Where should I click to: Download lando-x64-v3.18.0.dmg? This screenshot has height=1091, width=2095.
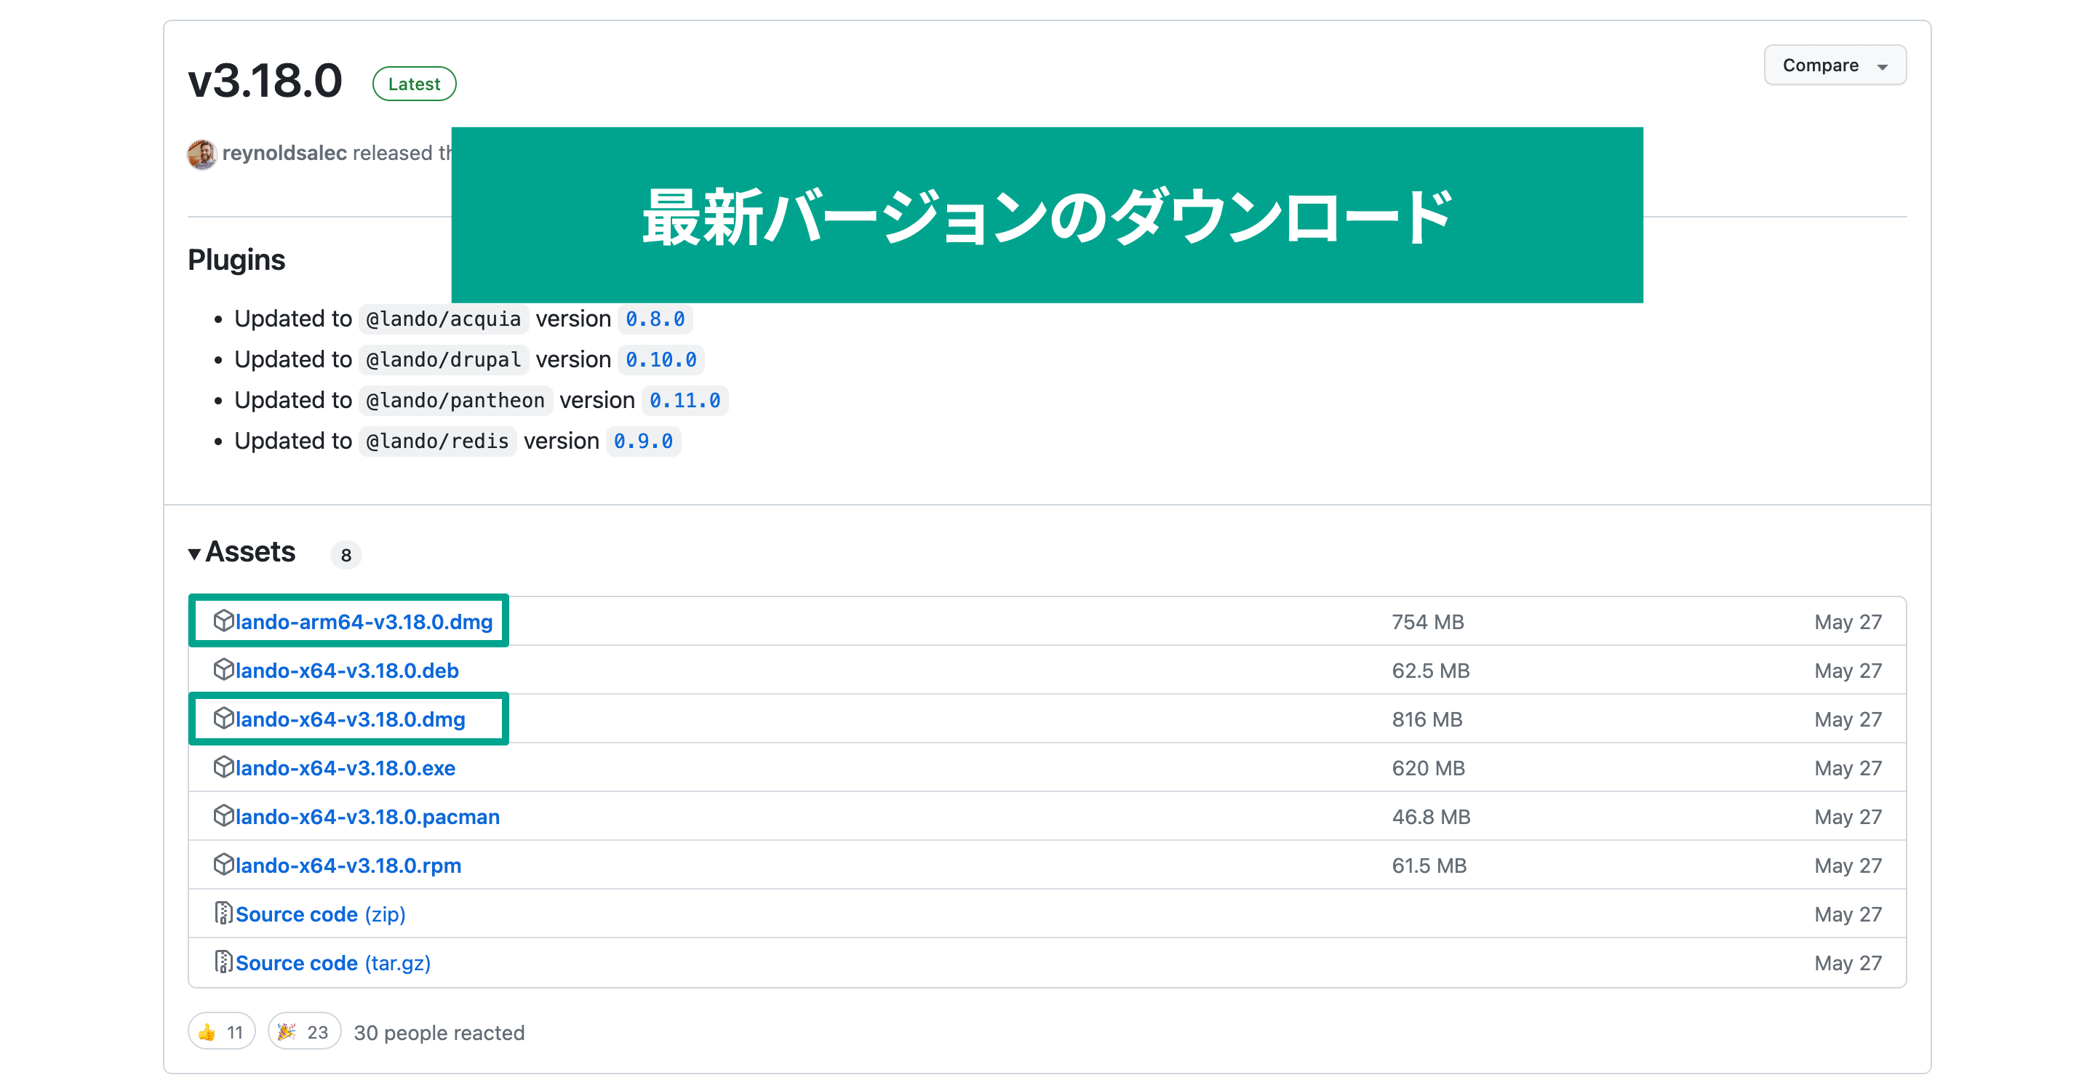click(x=350, y=719)
